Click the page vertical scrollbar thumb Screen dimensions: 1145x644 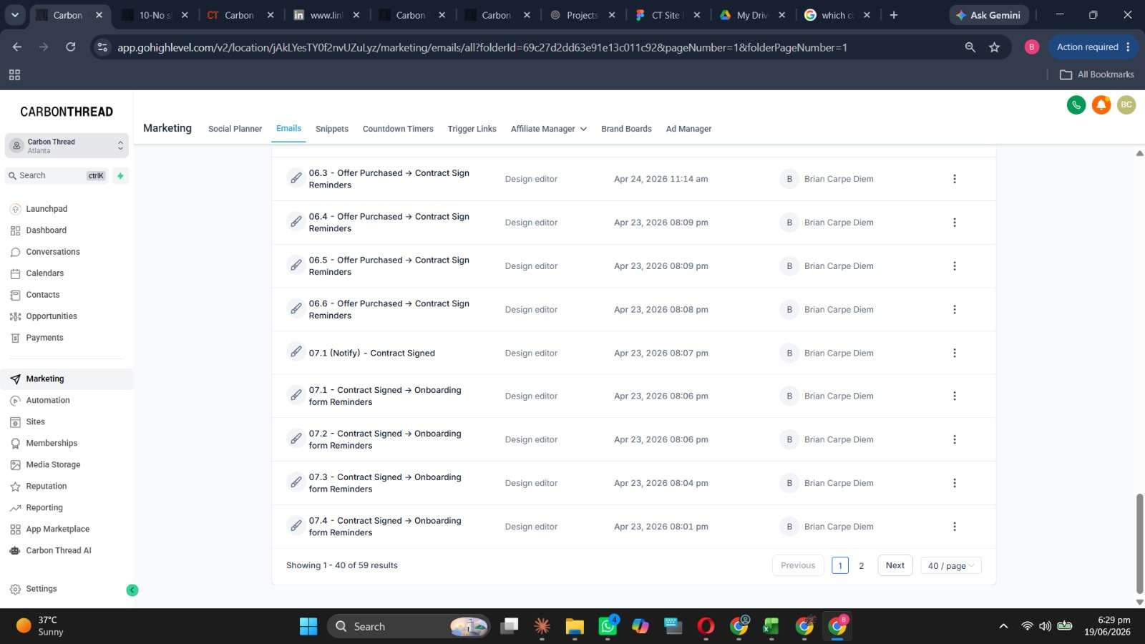(x=1139, y=544)
